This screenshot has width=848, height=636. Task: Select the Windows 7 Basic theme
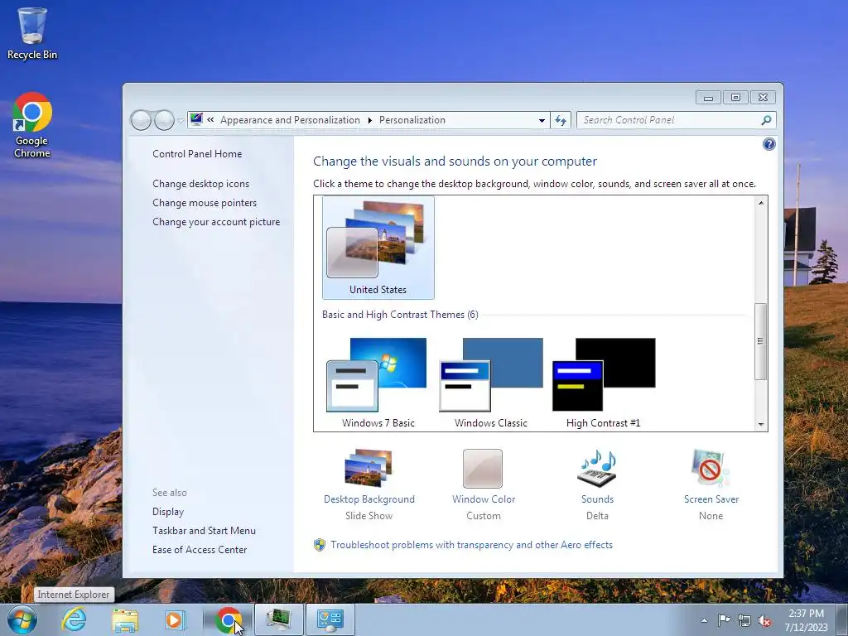[x=378, y=383]
